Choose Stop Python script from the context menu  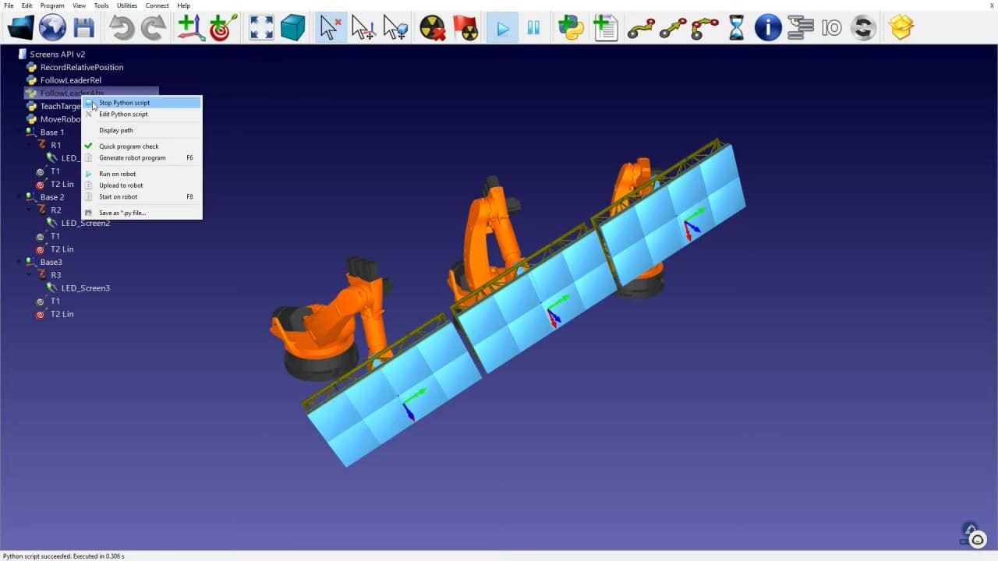click(x=124, y=103)
